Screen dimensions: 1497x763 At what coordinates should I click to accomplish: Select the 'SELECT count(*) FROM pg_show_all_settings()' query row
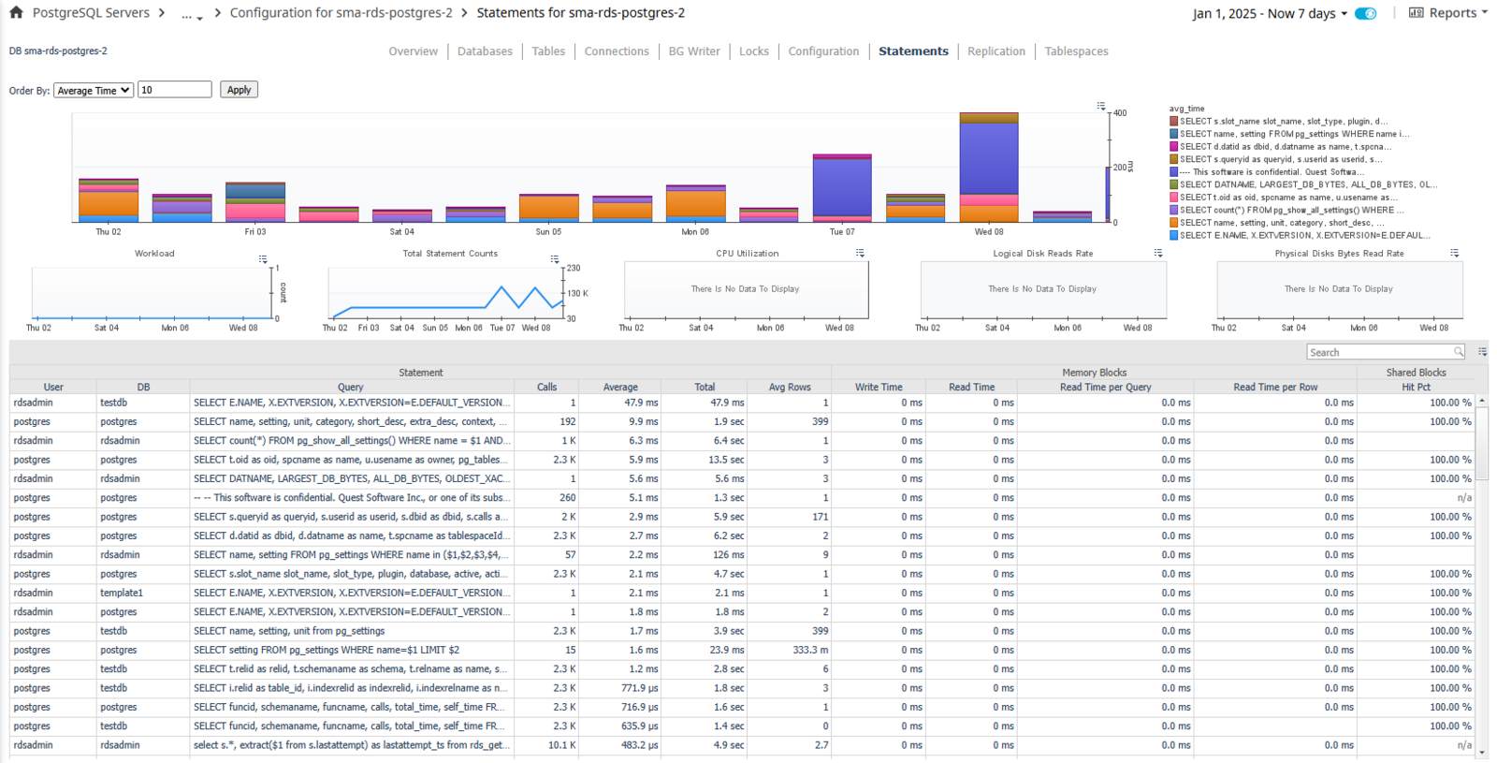click(x=351, y=441)
